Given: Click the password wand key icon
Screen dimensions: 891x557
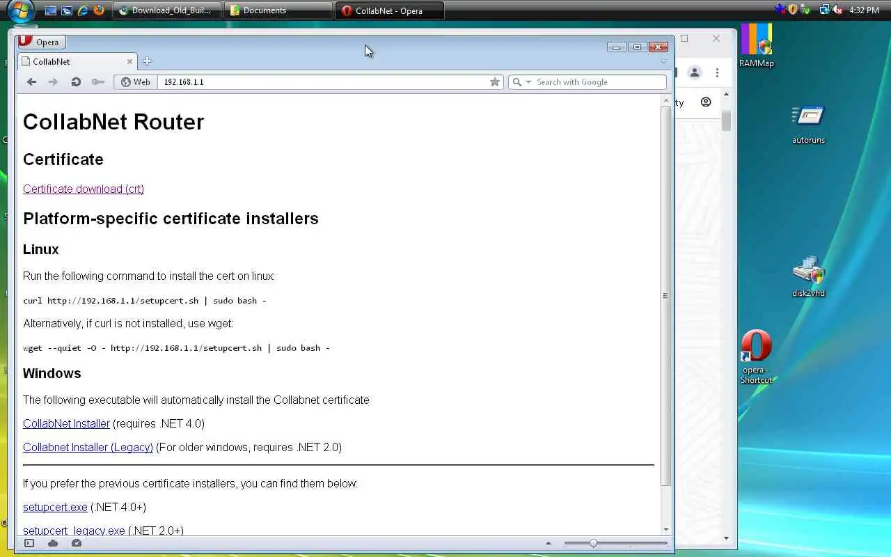Looking at the screenshot, I should point(98,82).
